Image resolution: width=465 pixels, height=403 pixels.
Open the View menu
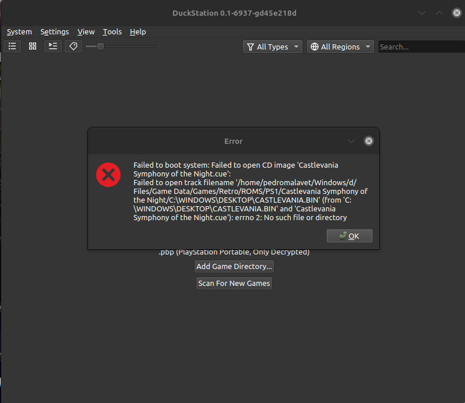point(86,31)
